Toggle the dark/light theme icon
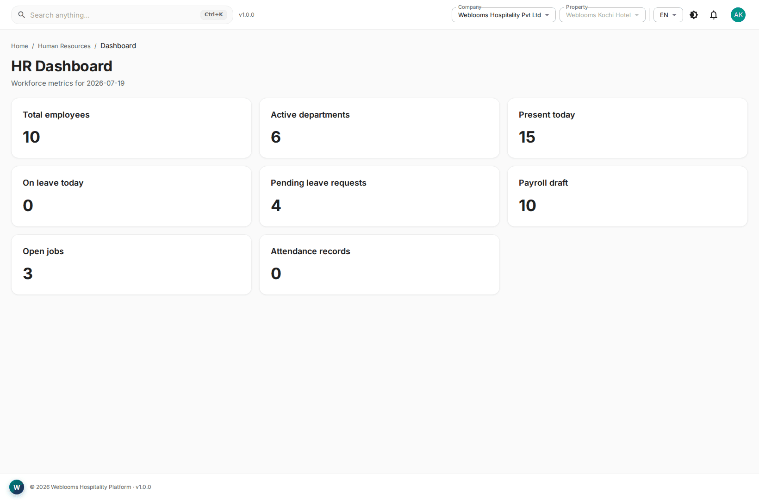The width and height of the screenshot is (759, 500). (694, 15)
